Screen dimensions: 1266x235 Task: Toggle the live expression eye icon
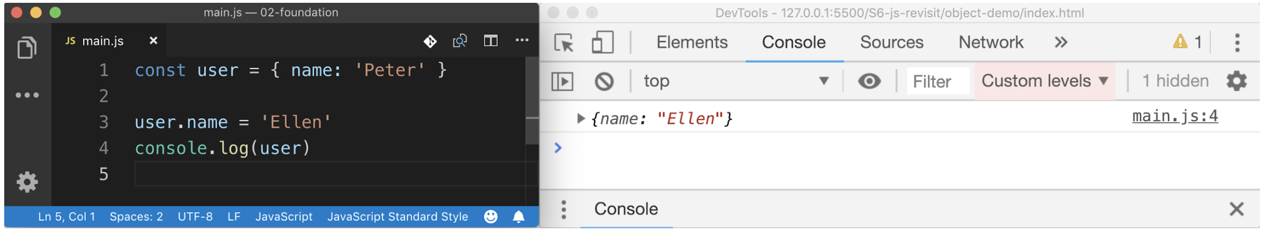coord(869,81)
